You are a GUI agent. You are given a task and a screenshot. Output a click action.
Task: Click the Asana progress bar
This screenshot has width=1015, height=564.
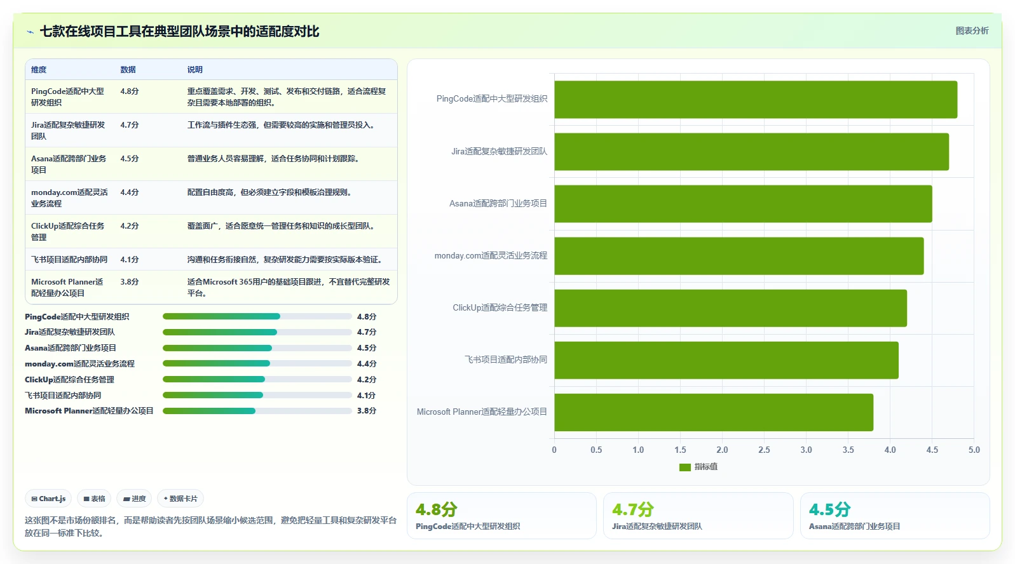pyautogui.click(x=257, y=348)
